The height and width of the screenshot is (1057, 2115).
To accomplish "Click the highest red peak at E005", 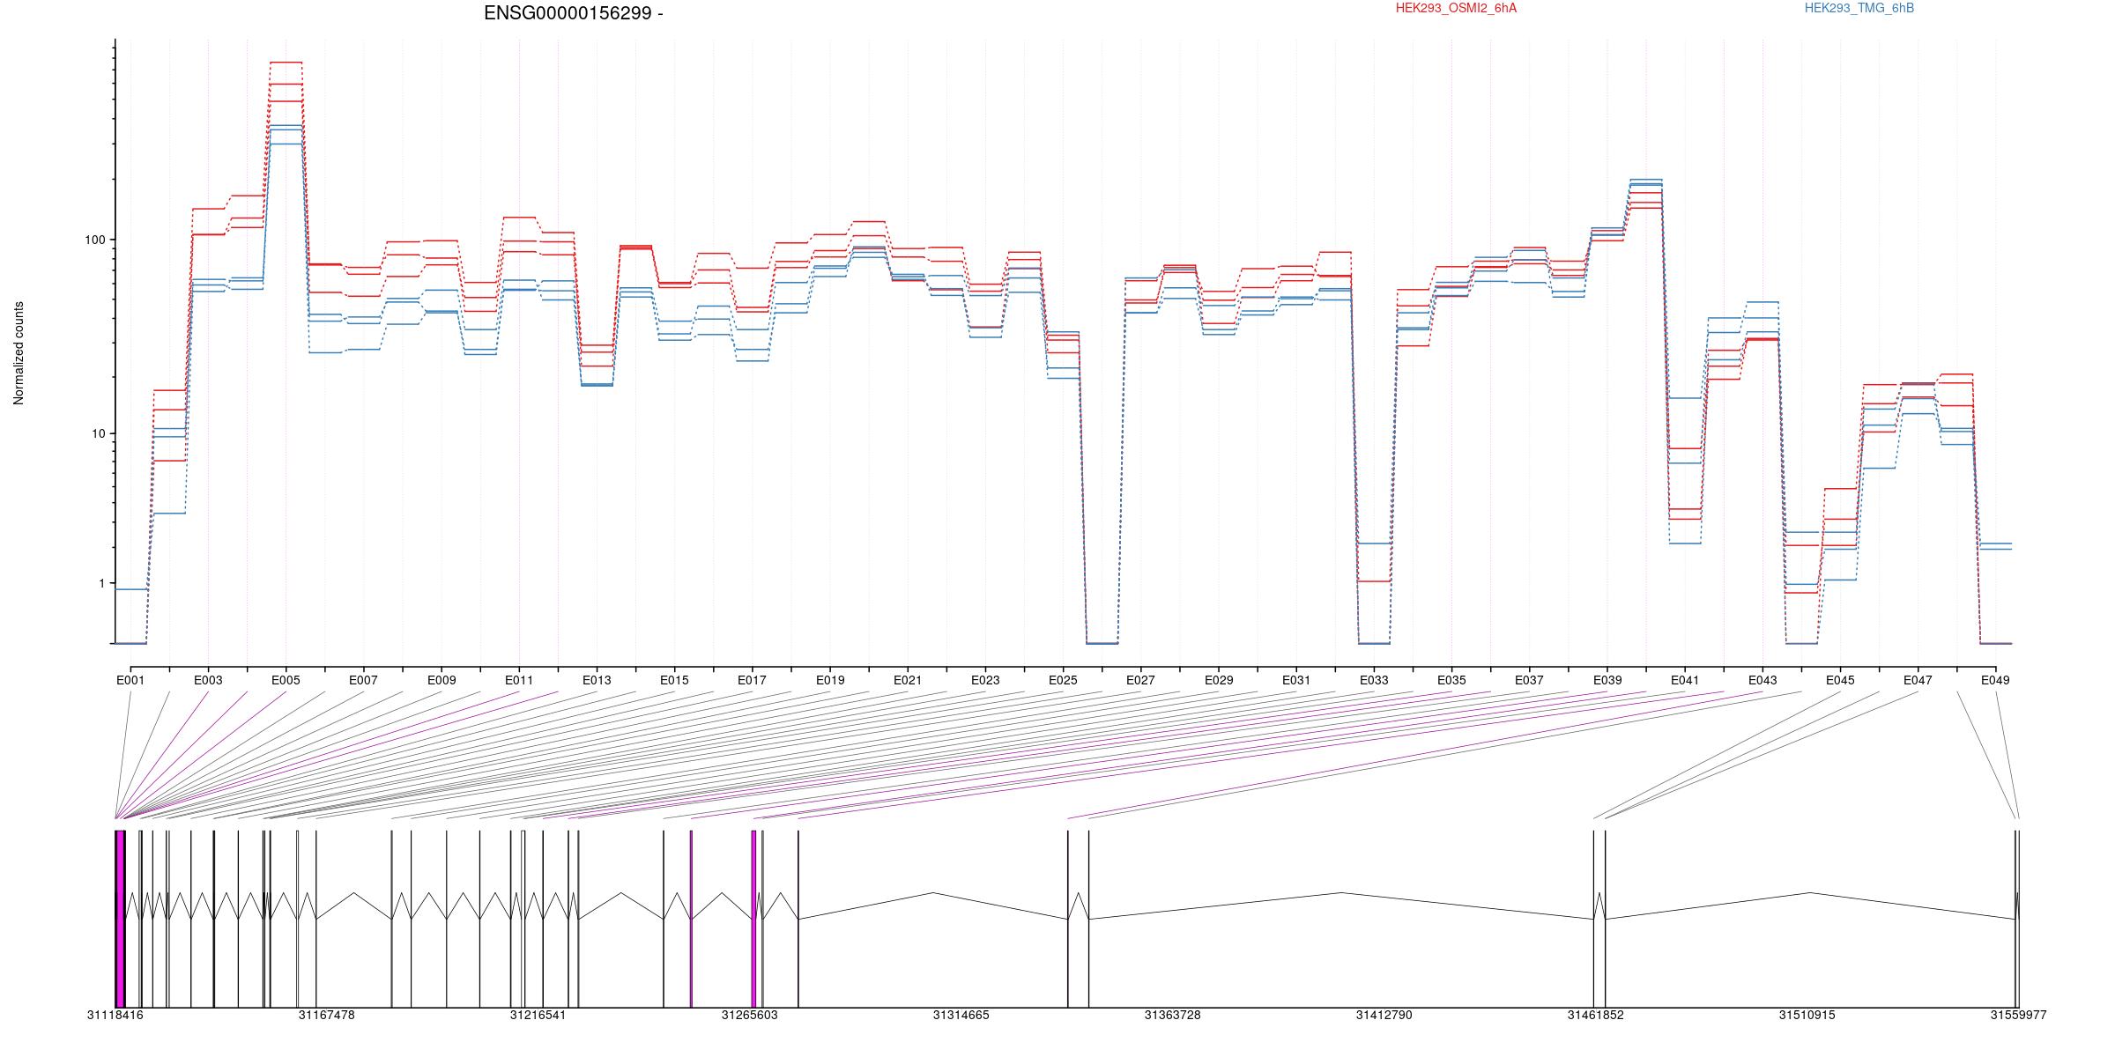I will click(x=286, y=63).
